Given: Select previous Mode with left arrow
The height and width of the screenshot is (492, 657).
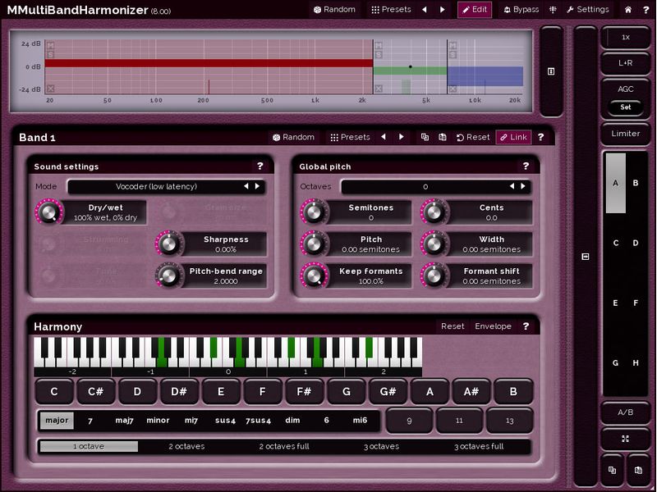Looking at the screenshot, I should tap(246, 187).
